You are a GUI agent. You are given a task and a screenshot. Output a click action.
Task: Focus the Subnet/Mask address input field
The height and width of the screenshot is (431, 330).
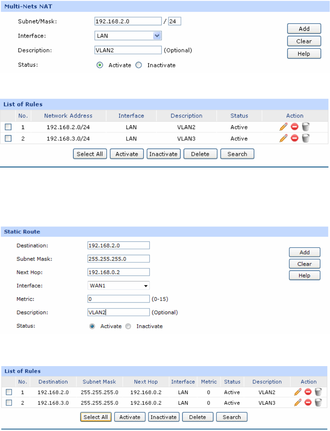pyautogui.click(x=128, y=21)
